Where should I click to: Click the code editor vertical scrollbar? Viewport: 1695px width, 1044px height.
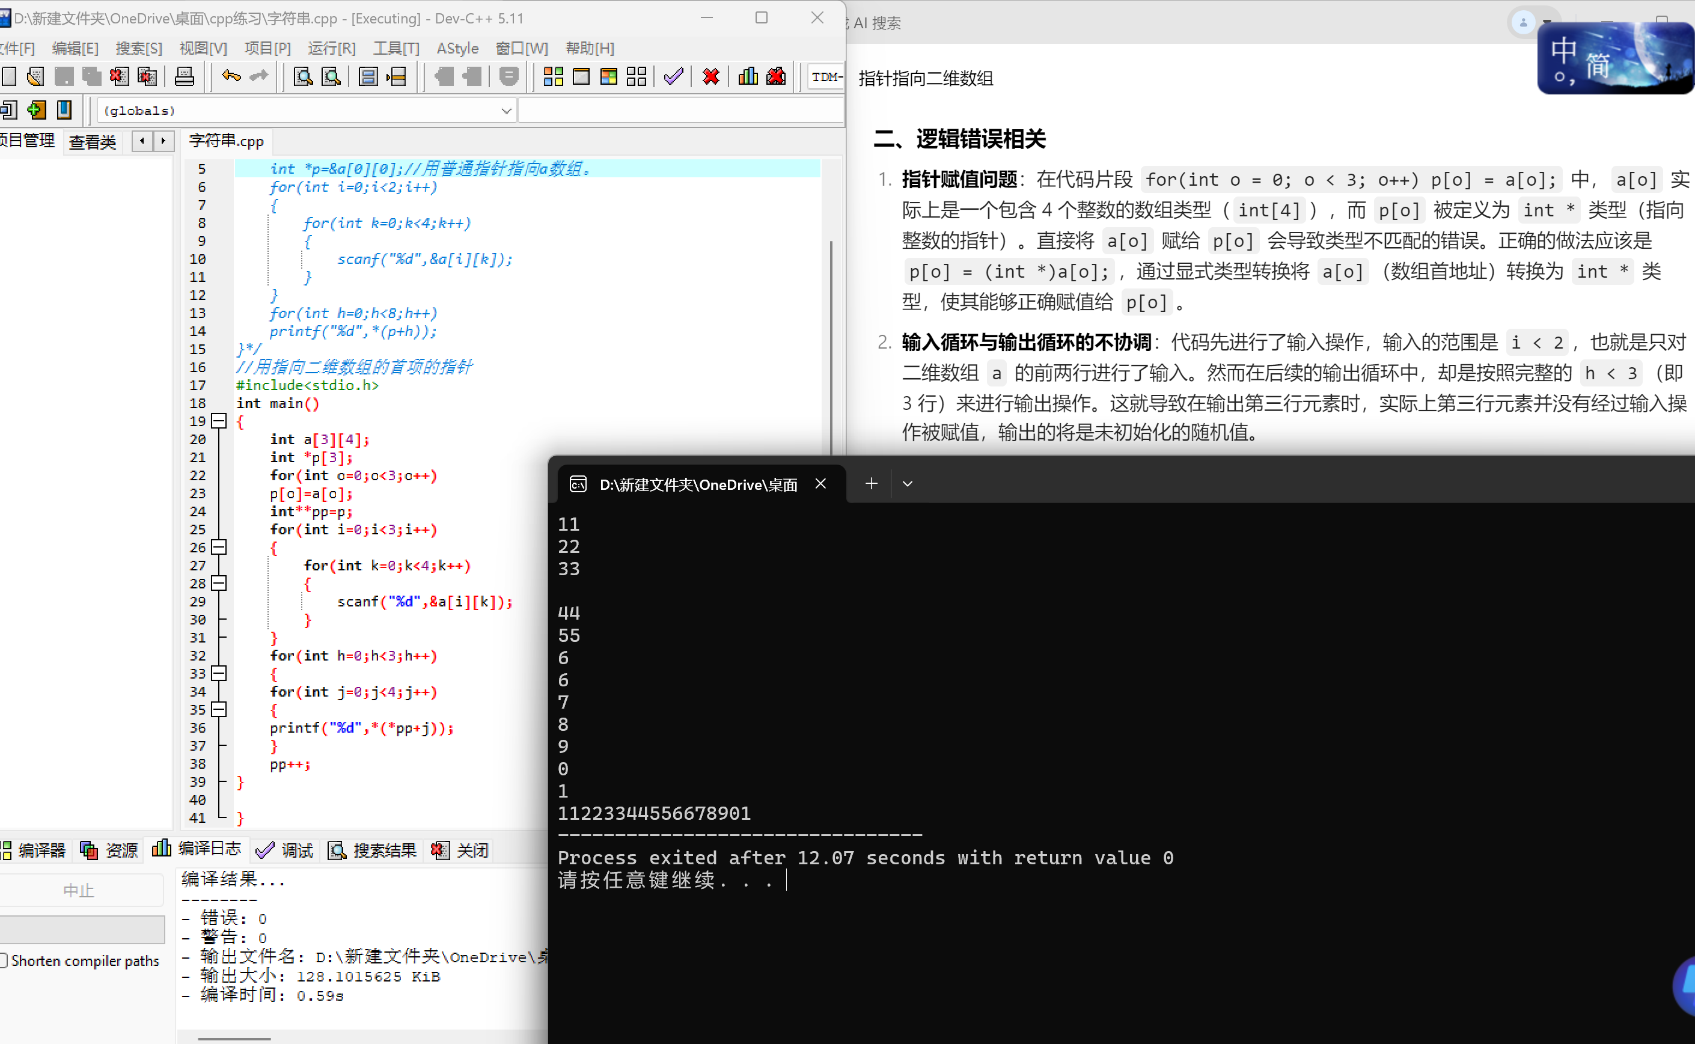tap(831, 345)
